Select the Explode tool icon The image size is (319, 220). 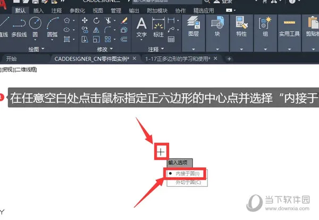pos(124,30)
